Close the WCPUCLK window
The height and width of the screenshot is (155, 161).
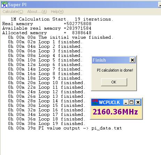[138, 102]
